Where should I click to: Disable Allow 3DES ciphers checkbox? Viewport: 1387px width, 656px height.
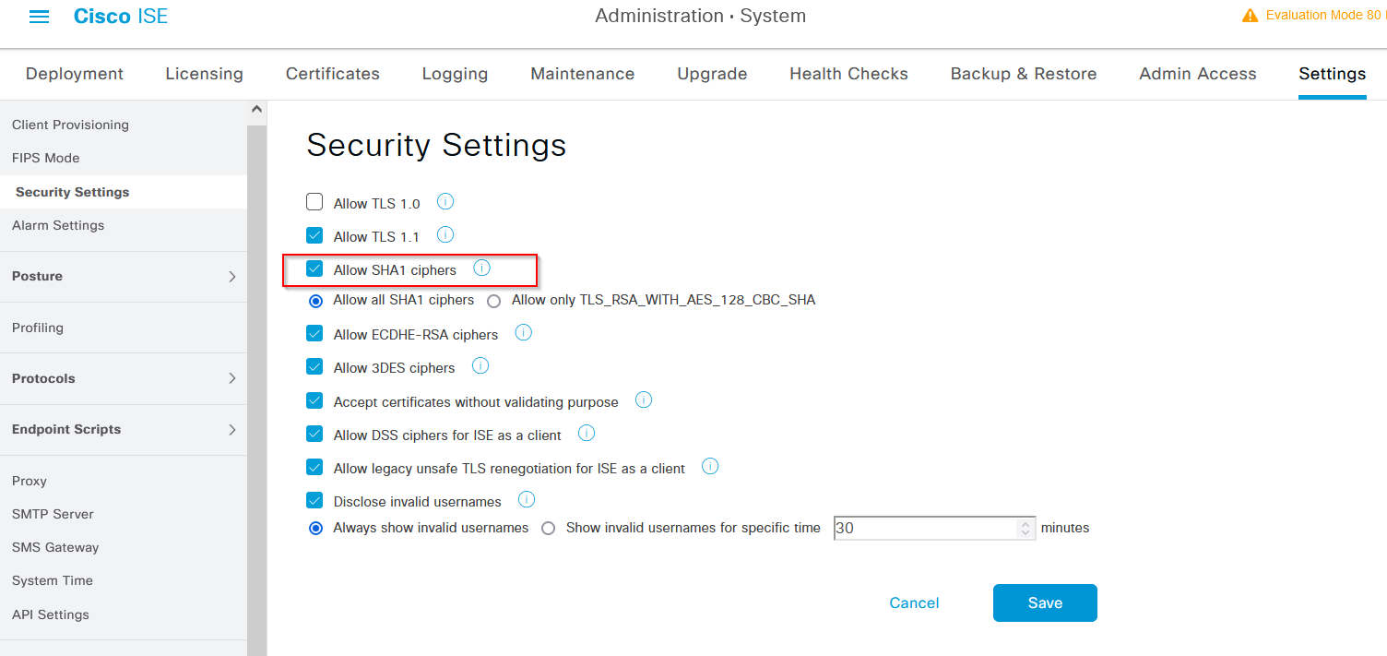click(x=314, y=367)
